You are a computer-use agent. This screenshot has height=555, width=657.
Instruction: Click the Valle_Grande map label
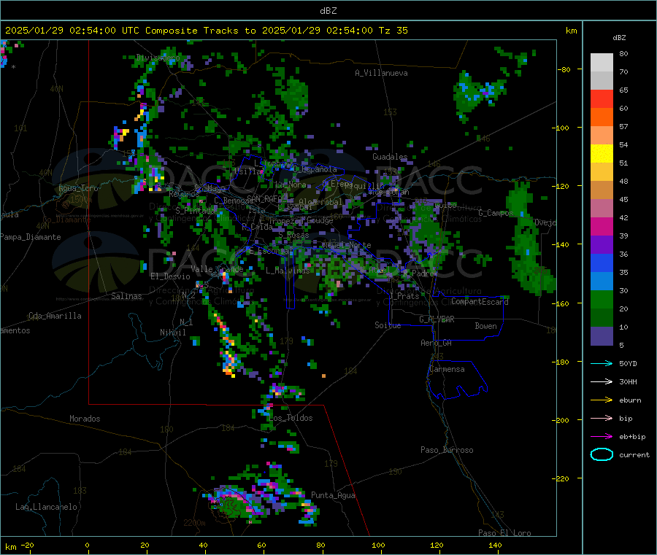(217, 268)
